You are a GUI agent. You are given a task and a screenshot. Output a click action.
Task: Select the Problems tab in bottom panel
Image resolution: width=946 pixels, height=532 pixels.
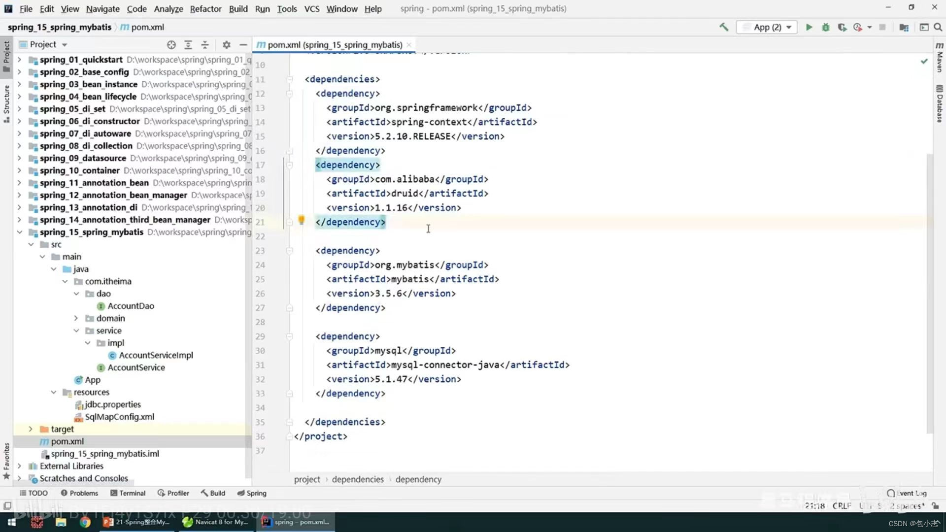pyautogui.click(x=83, y=493)
